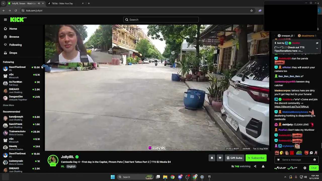The width and height of the screenshot is (322, 181).
Task: Open Dasgasd3m's Unicycle Together stream
Action: pyautogui.click(x=21, y=98)
